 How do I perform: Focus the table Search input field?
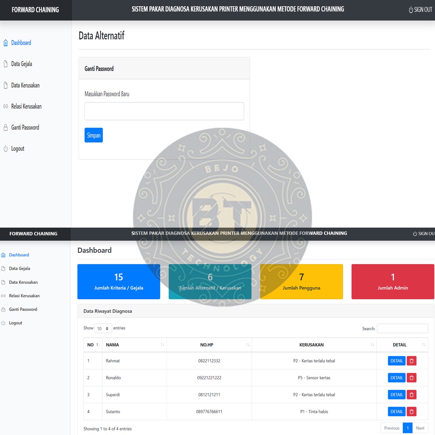[403, 328]
